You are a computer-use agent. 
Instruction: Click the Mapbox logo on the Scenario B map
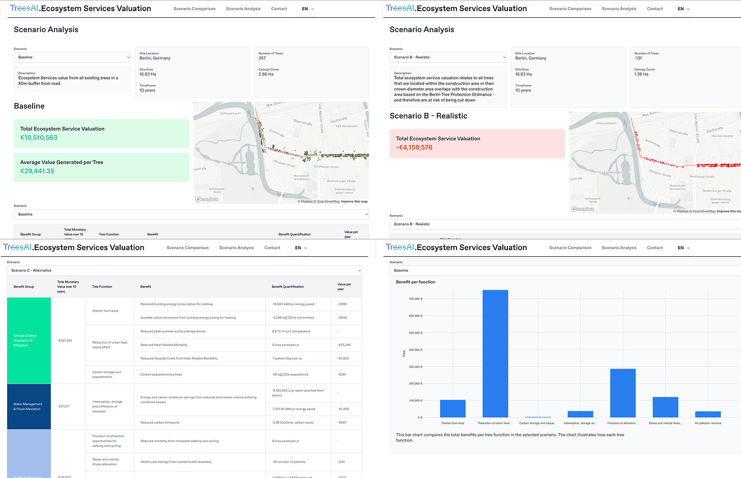[583, 209]
